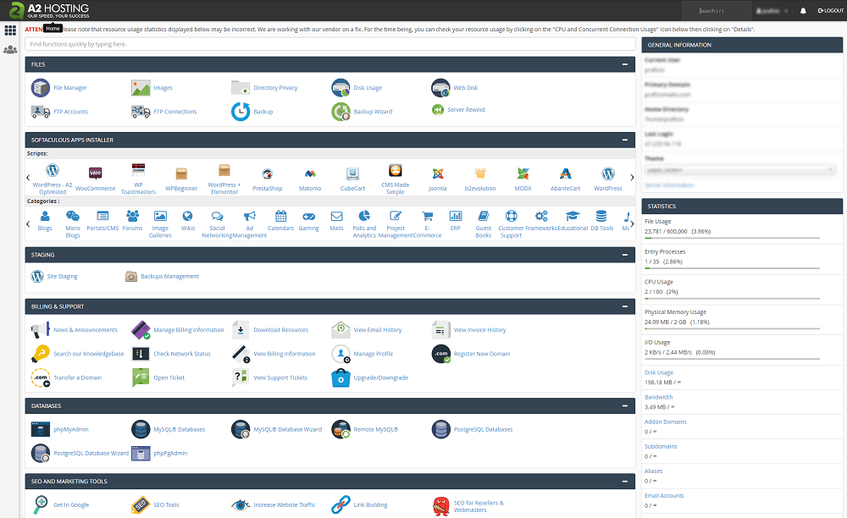This screenshot has height=518, width=847.
Task: Open FTP Accounts icon
Action: tap(41, 112)
